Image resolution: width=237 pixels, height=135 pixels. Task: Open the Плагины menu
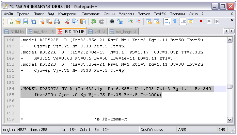point(177,14)
